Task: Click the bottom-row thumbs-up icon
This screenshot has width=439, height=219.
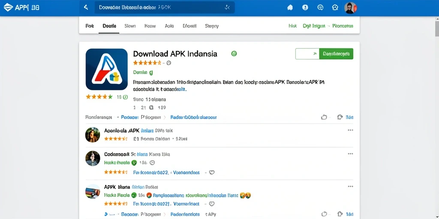Action: pyautogui.click(x=324, y=214)
